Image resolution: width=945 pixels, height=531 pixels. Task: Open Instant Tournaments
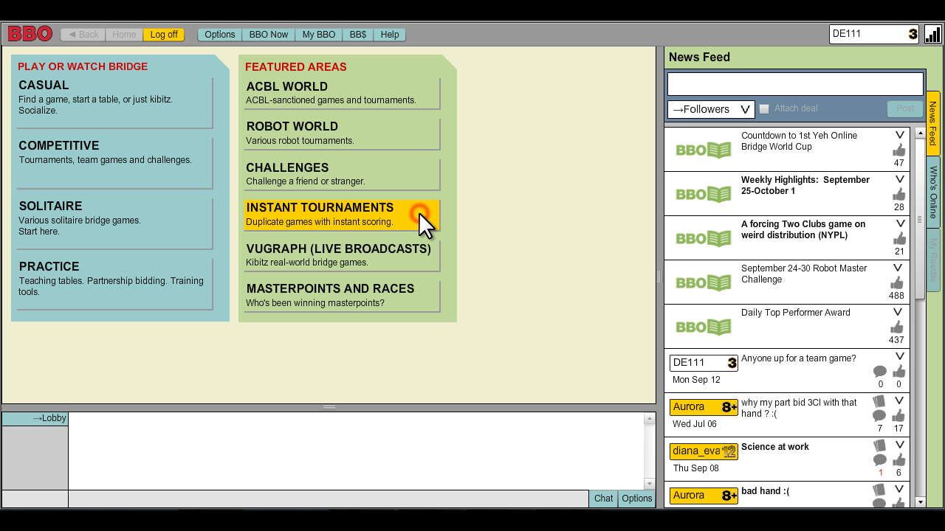click(x=343, y=215)
